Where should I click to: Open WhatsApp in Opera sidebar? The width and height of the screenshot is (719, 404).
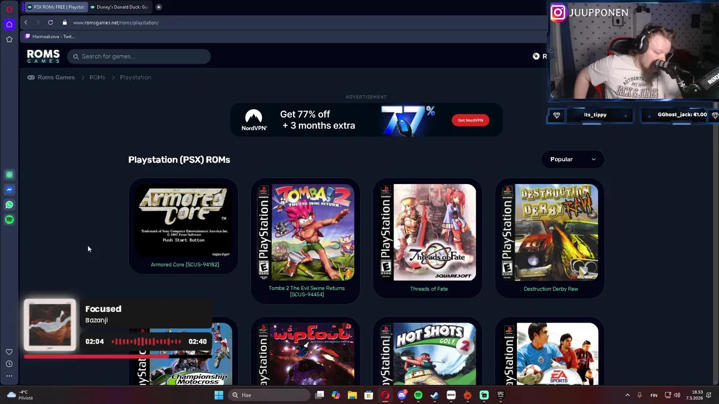click(9, 205)
